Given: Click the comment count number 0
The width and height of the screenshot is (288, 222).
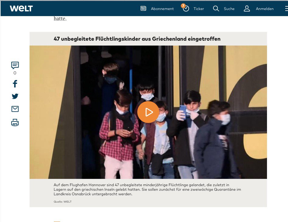Looking at the screenshot, I should [15, 73].
